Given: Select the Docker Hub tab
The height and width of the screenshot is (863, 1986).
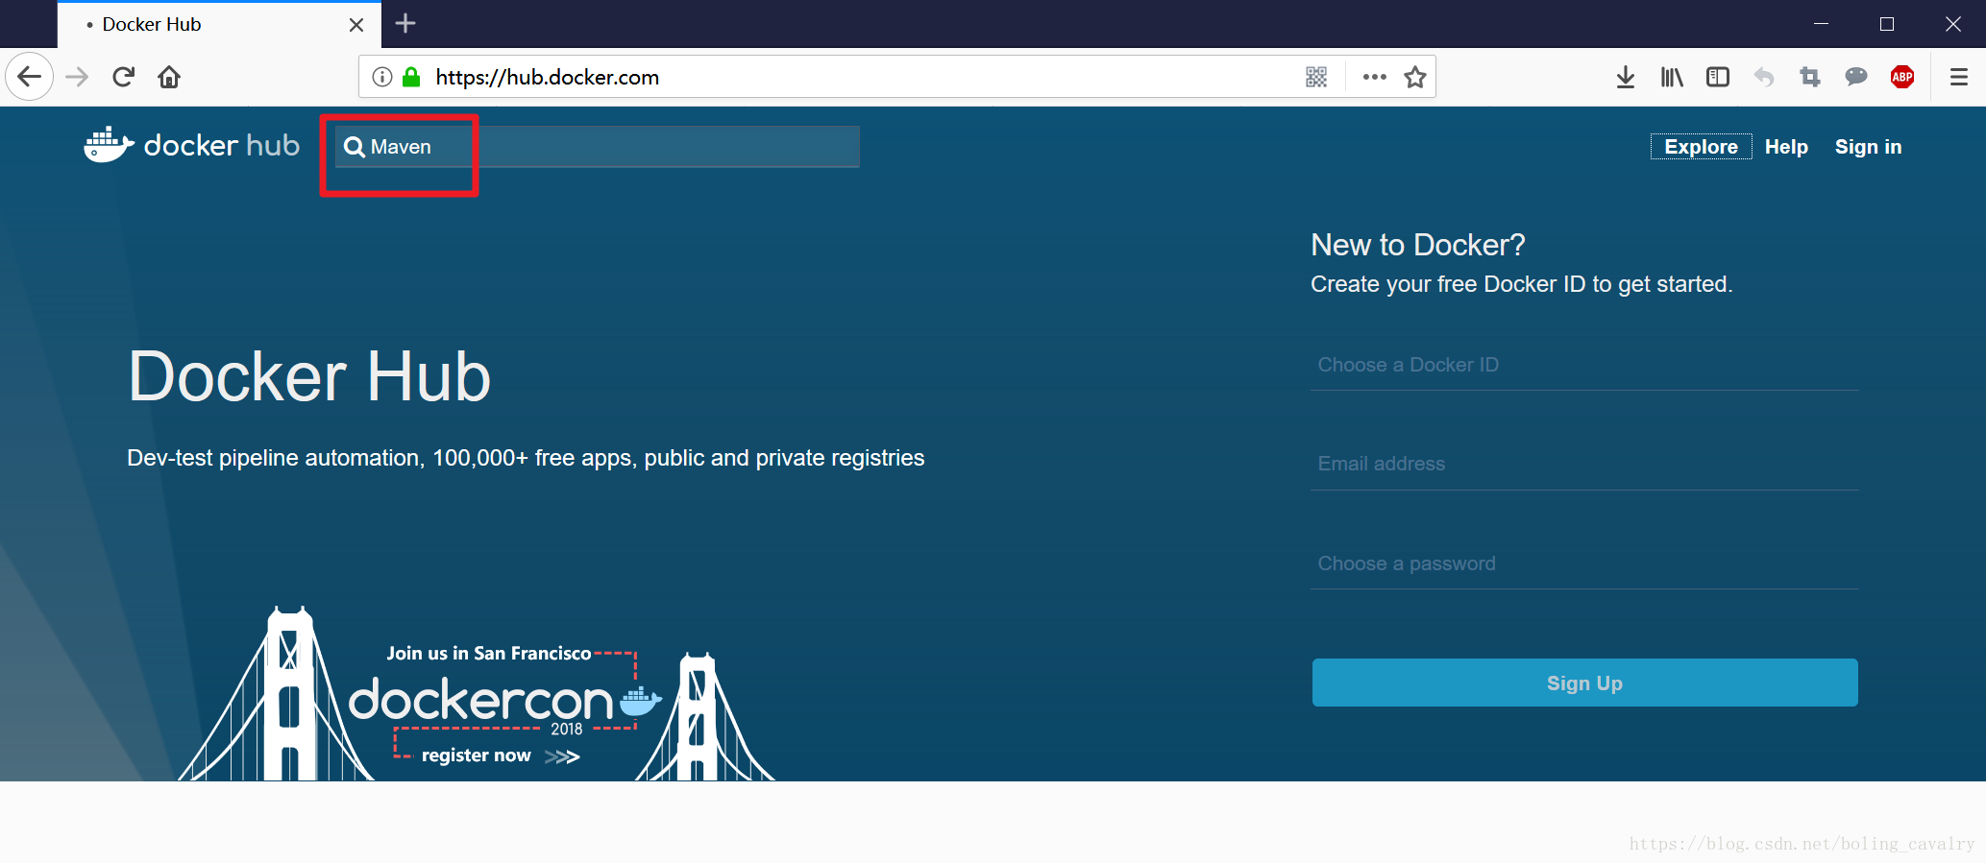Looking at the screenshot, I should tap(219, 25).
